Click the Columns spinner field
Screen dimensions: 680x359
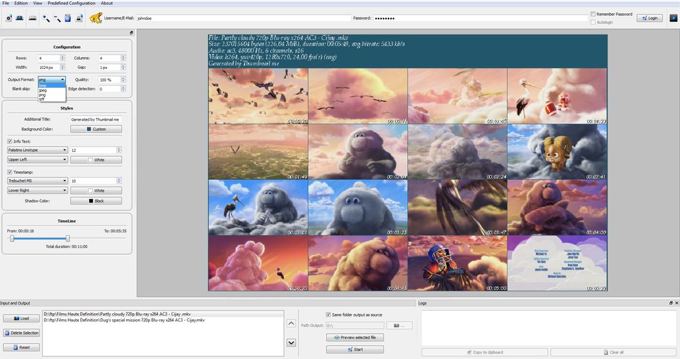[112, 58]
